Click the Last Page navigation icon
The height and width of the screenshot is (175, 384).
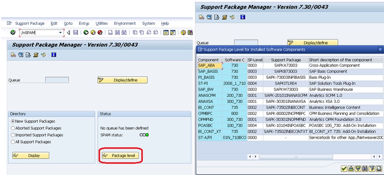pos(155,32)
